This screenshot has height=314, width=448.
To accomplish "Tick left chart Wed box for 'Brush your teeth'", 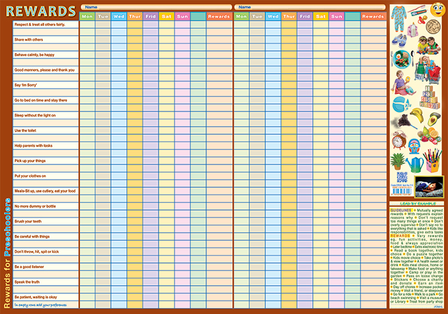I will [119, 221].
